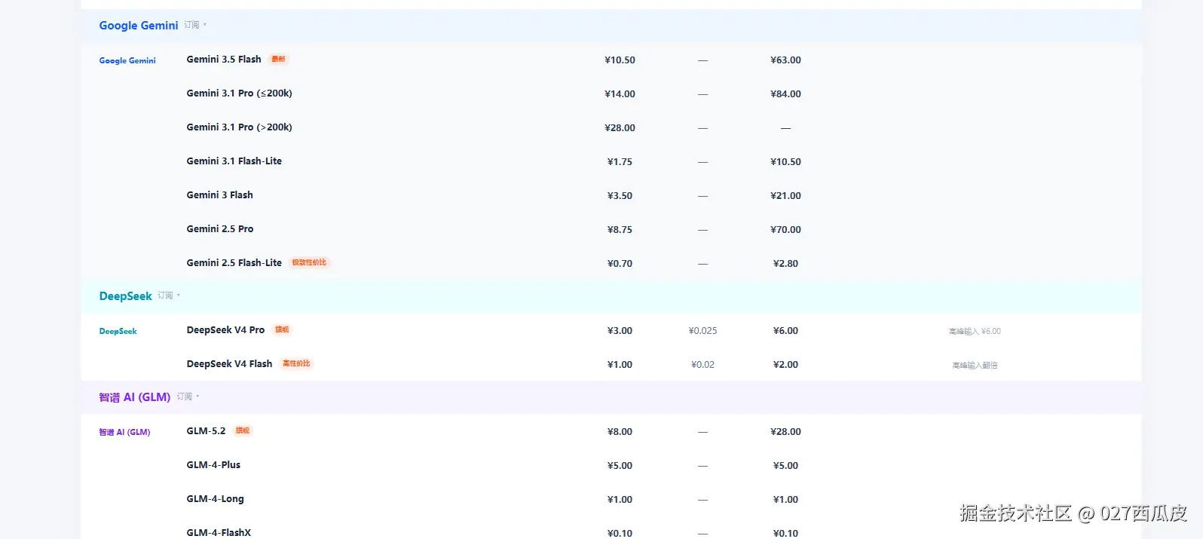Open the 订阅 dropdown beside 智谱 AI (GLM) heading

click(188, 397)
